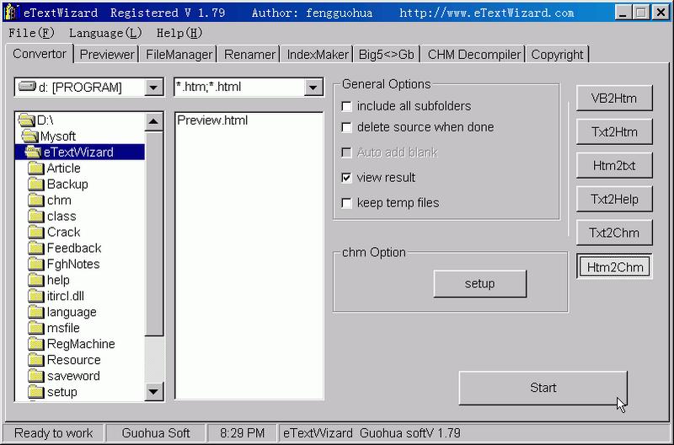Click the RegMachine folder icon
This screenshot has height=445, width=674.
tap(36, 344)
